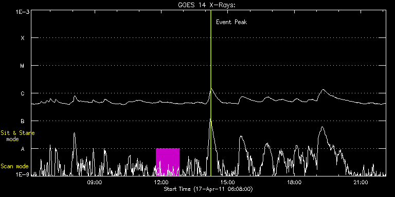
Task: Select the A flare class axis label
Action: click(23, 149)
